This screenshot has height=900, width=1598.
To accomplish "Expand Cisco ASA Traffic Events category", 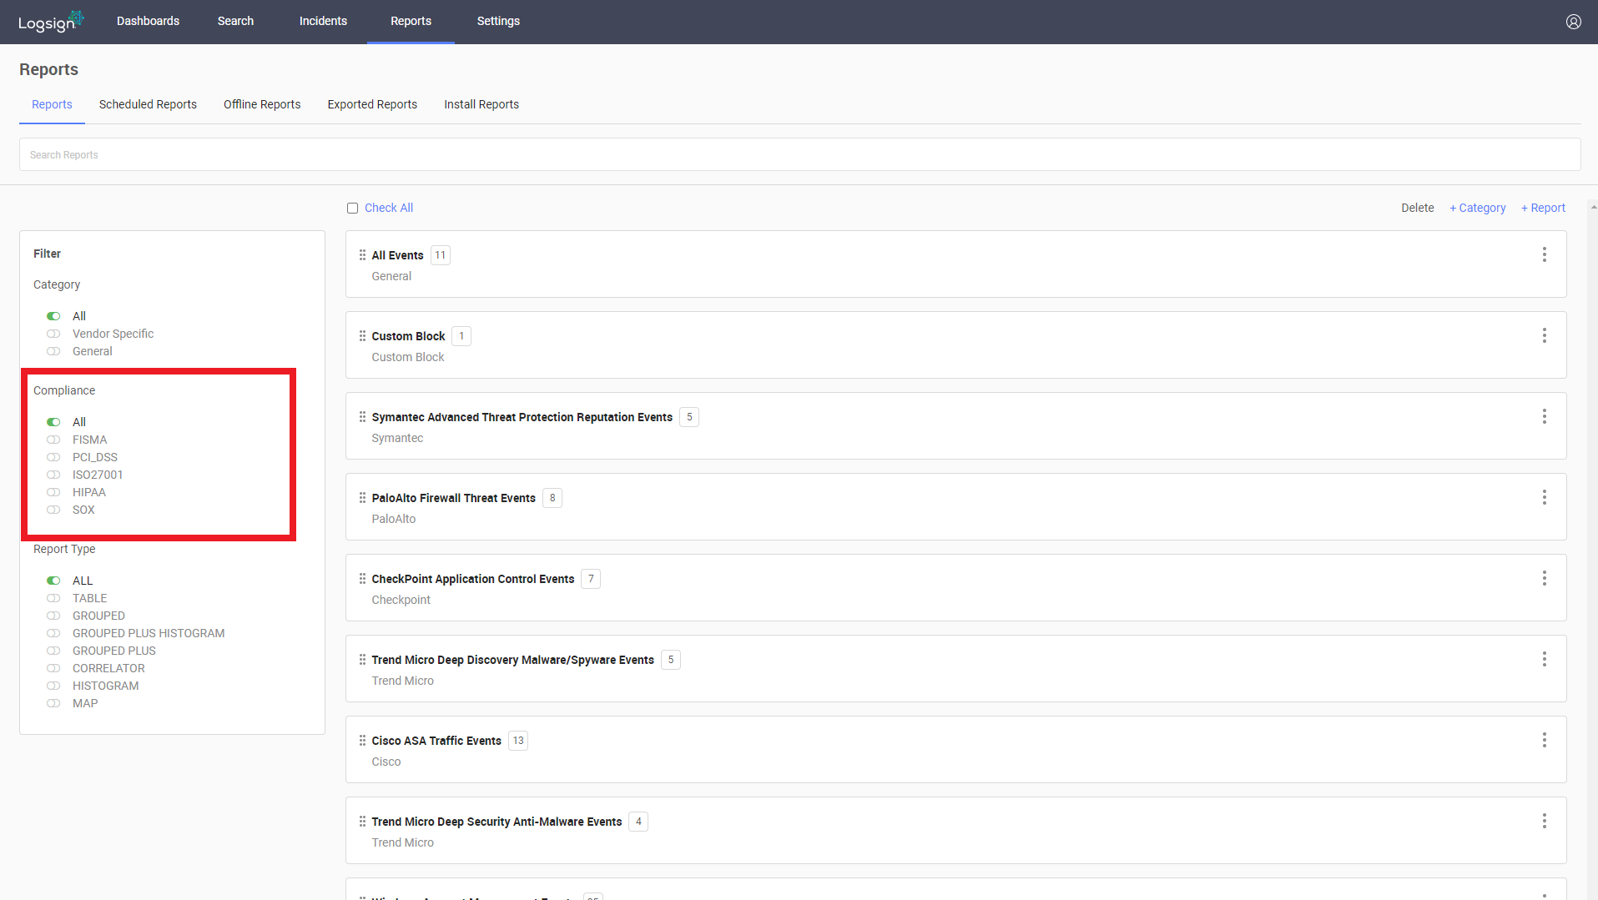I will click(955, 749).
